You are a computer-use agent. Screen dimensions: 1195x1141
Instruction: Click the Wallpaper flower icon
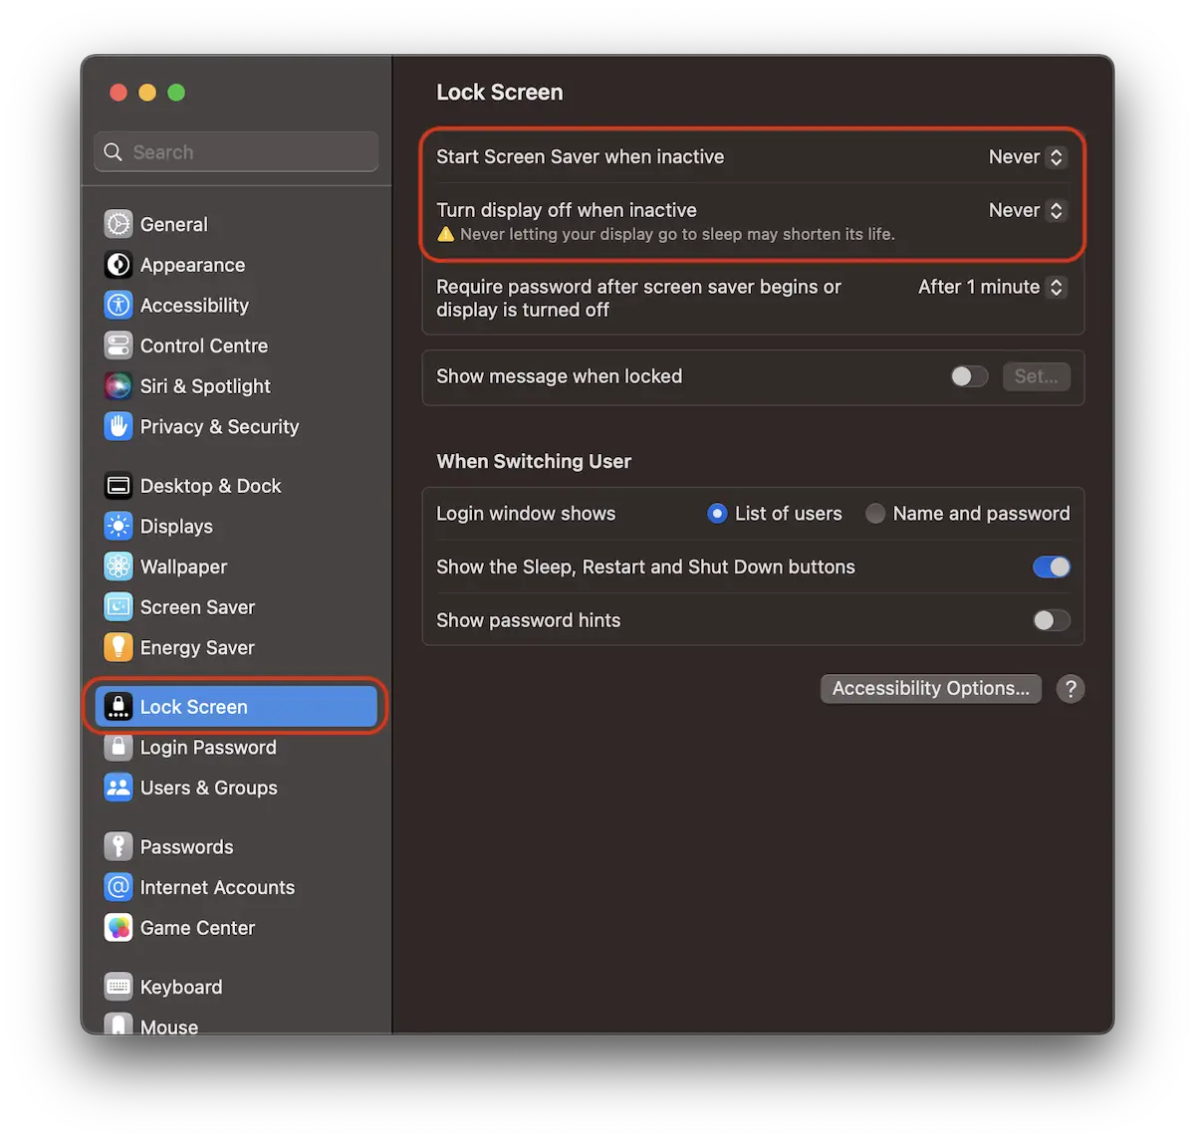(x=119, y=567)
